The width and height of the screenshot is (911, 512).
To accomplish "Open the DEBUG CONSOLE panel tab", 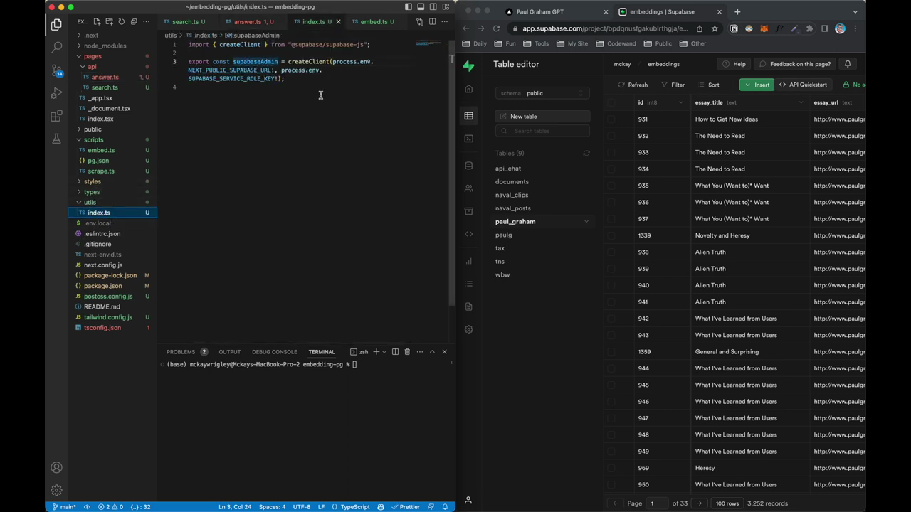I will click(x=274, y=351).
